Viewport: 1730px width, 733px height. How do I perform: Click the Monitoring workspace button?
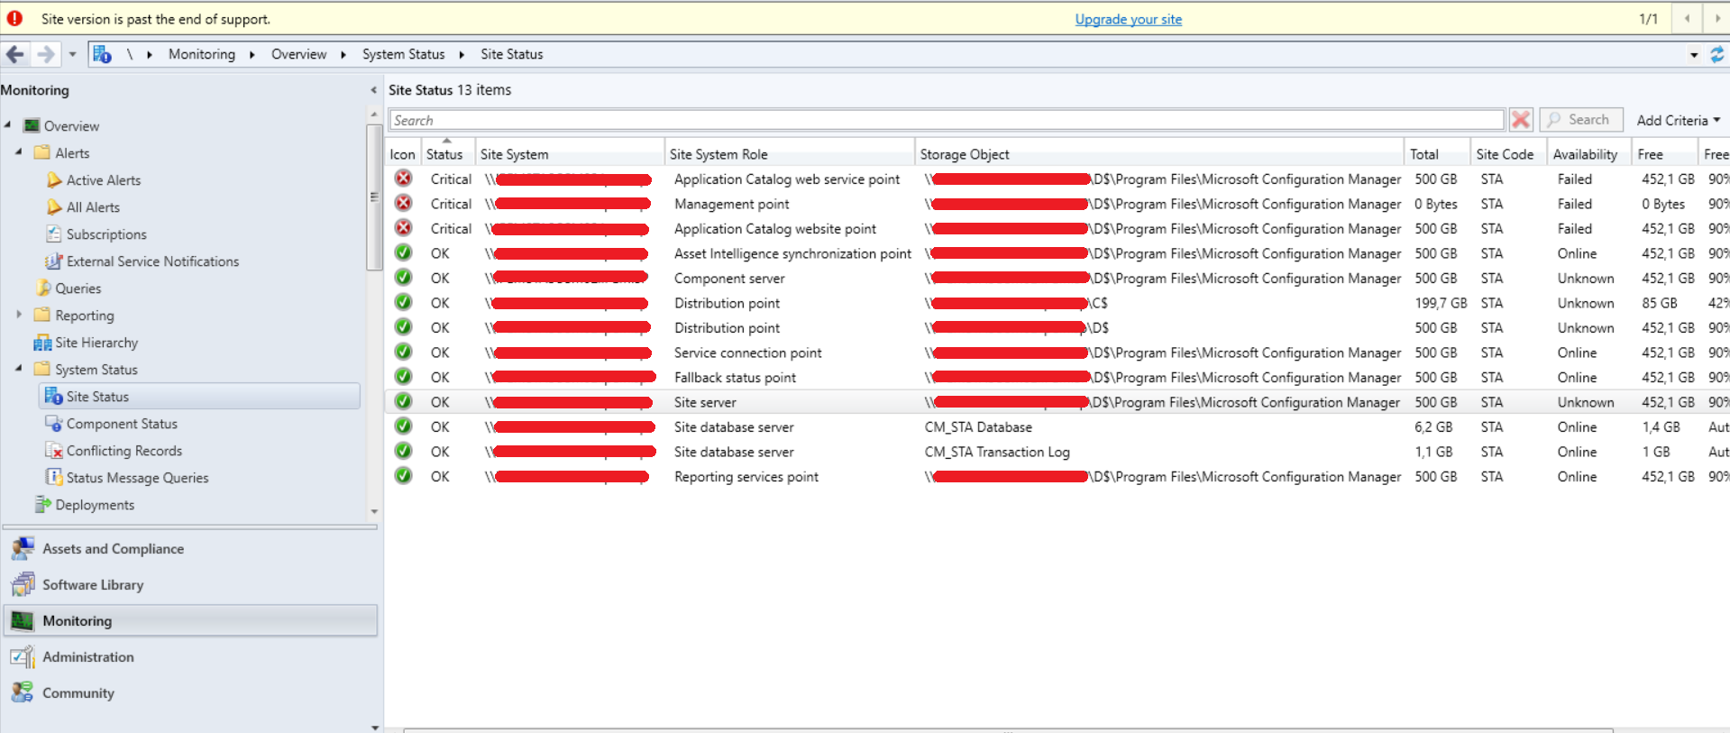click(x=189, y=621)
